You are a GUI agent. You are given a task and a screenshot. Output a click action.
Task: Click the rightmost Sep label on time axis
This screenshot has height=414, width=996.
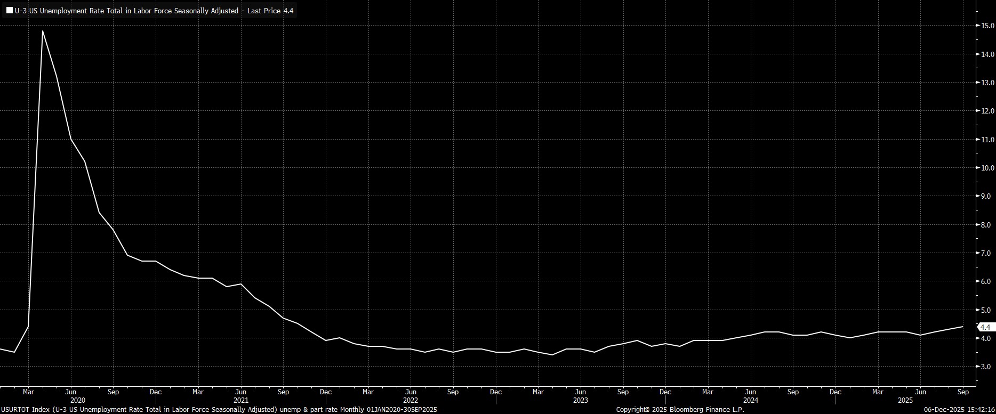tap(963, 392)
